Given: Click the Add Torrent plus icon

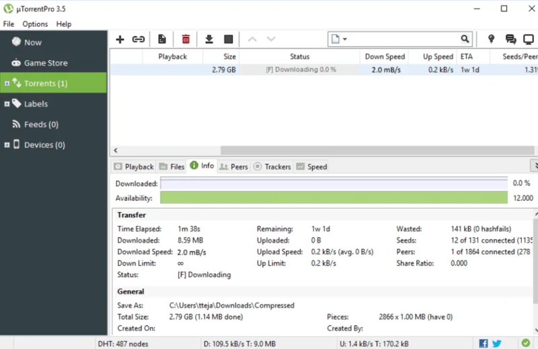Looking at the screenshot, I should click(120, 40).
